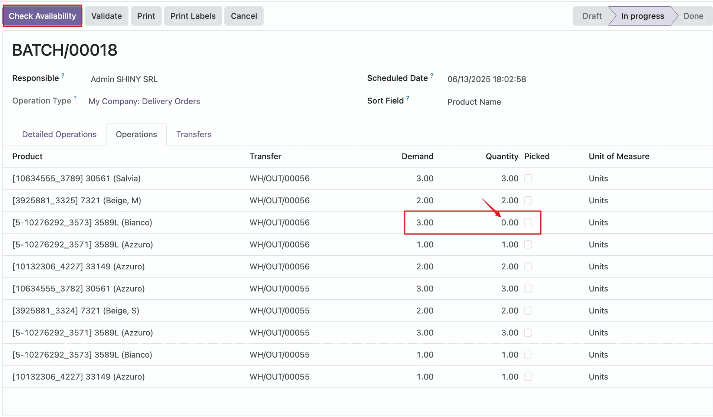Edit Sort Field value Product Name
713x417 pixels.
tap(474, 102)
